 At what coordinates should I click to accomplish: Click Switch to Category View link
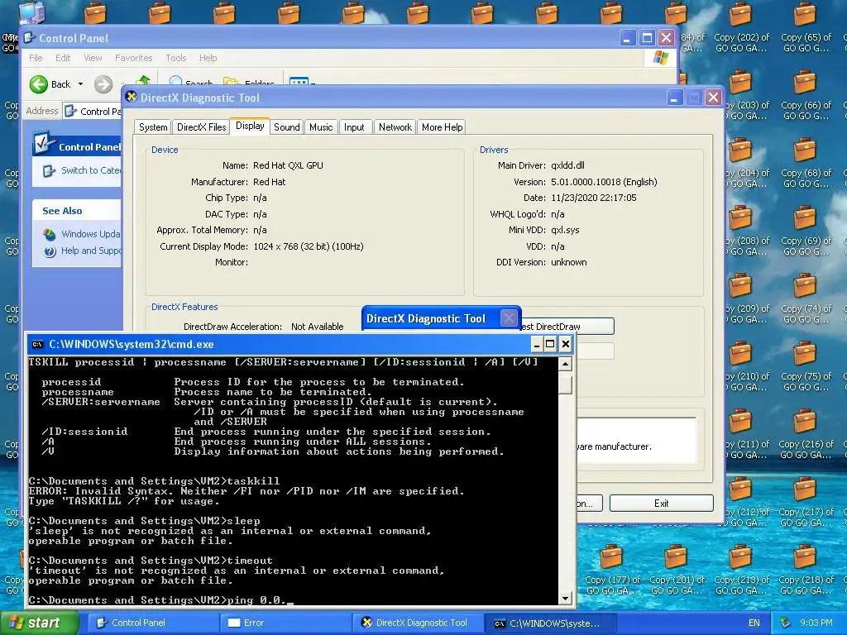[x=91, y=170]
